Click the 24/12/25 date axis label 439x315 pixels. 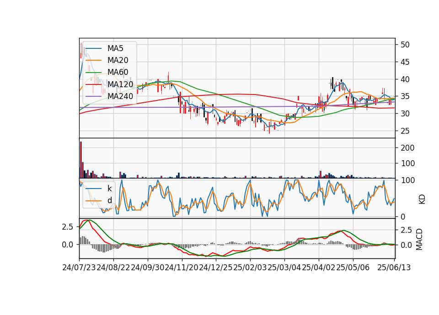[215, 268]
